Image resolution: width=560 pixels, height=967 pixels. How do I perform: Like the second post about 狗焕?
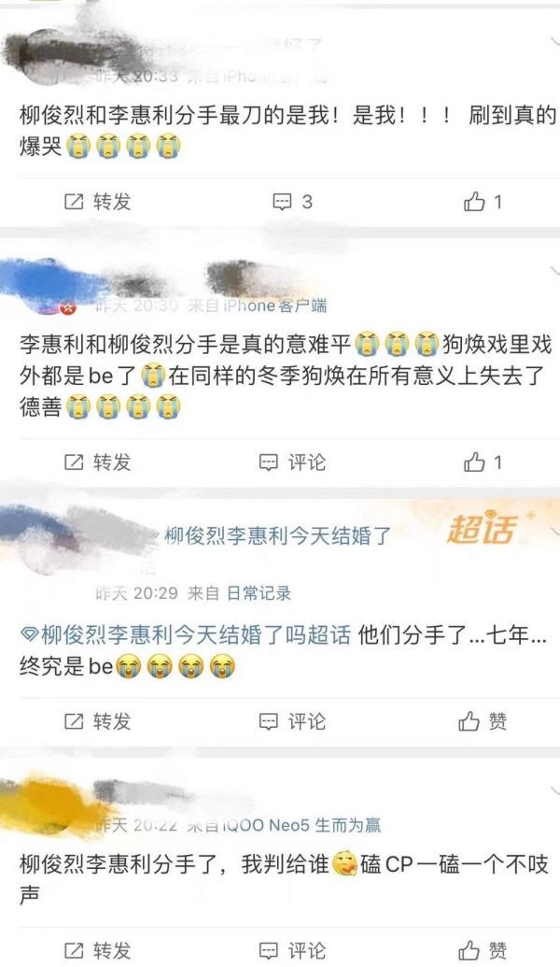483,462
